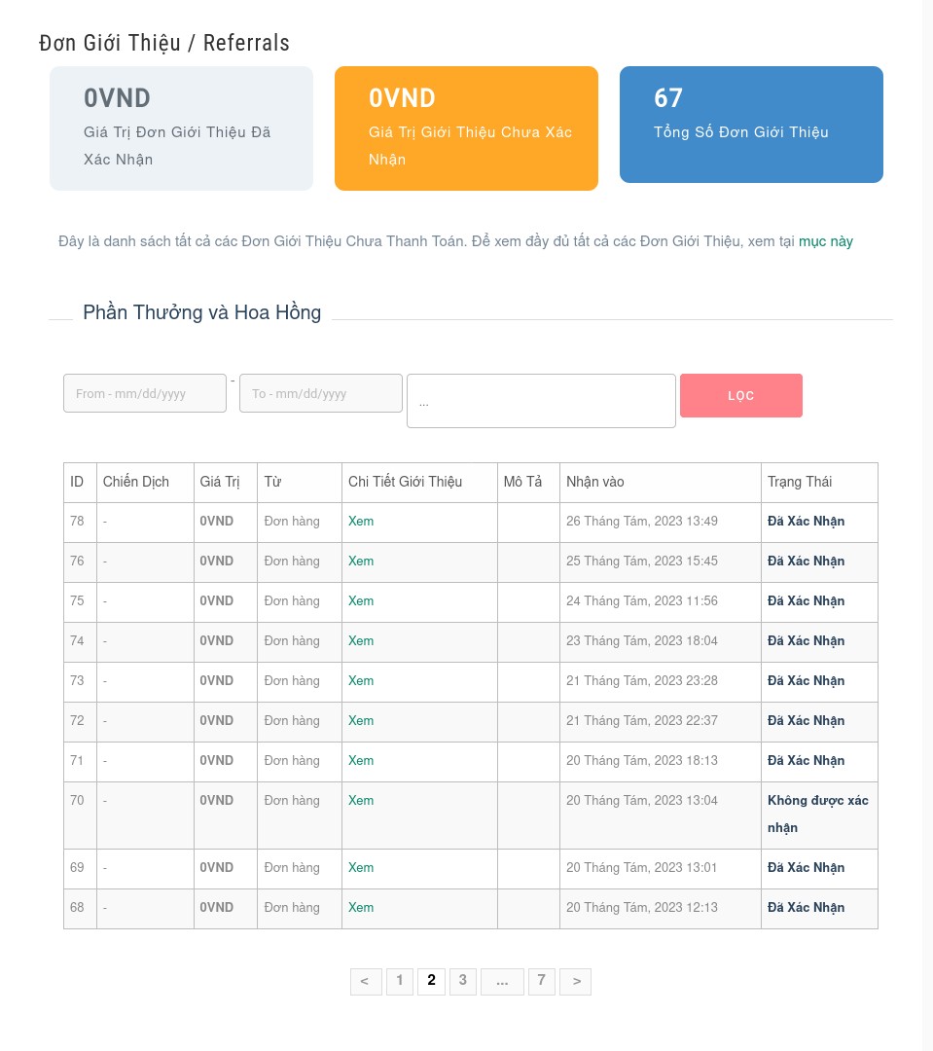Click the From date input field
The width and height of the screenshot is (933, 1051).
point(144,393)
